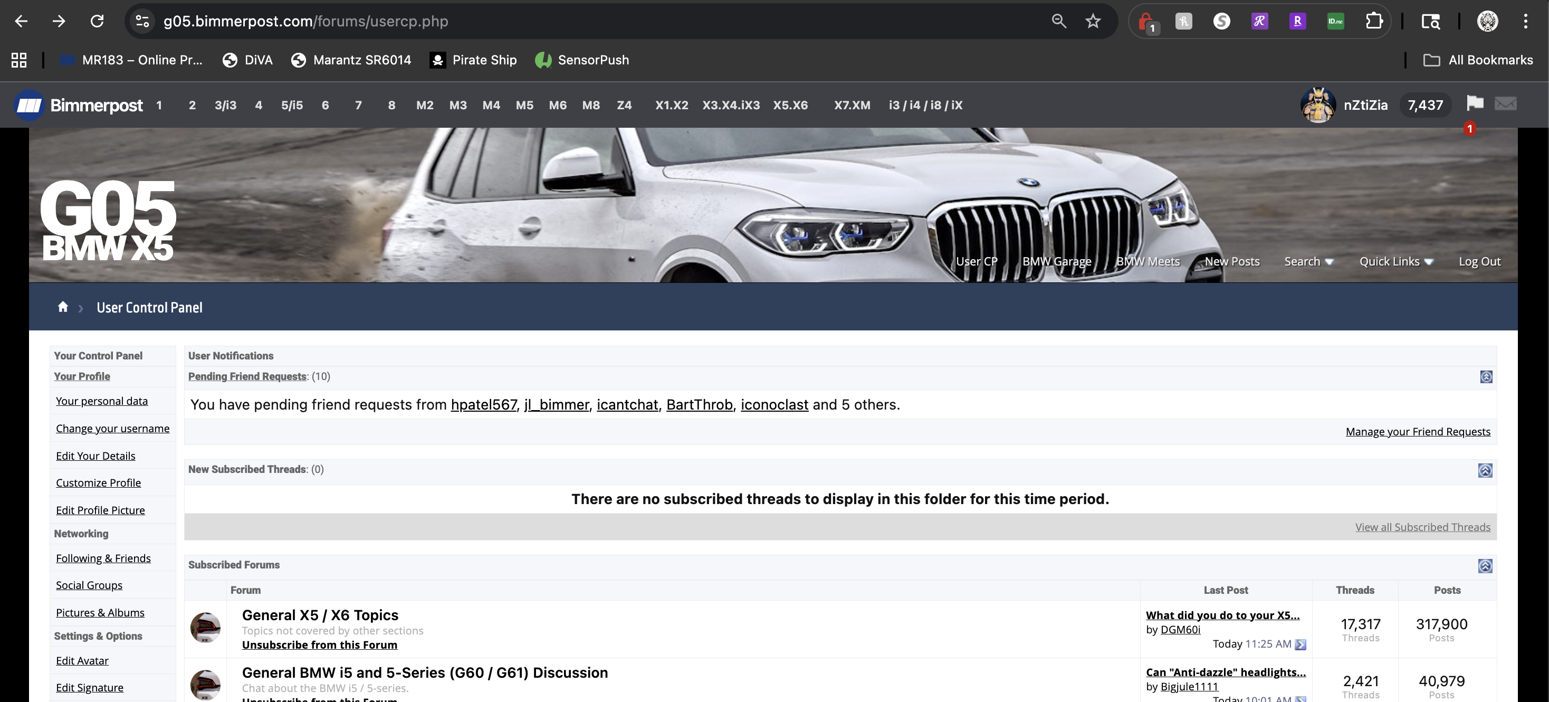Screen dimensions: 1549x702
Task: Reload the page
Action: (97, 21)
